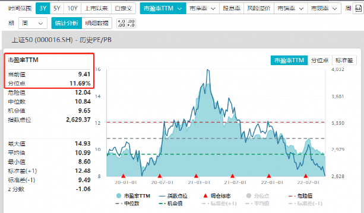Click the red triangle marker near 22-07-01
The height and width of the screenshot is (213, 364).
click(305, 176)
